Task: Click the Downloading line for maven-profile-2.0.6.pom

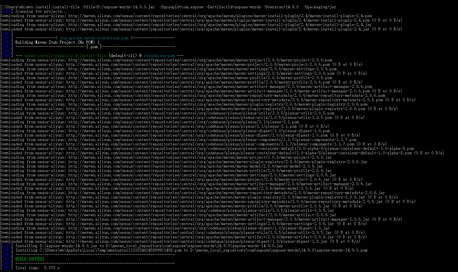Action: pyautogui.click(x=166, y=78)
